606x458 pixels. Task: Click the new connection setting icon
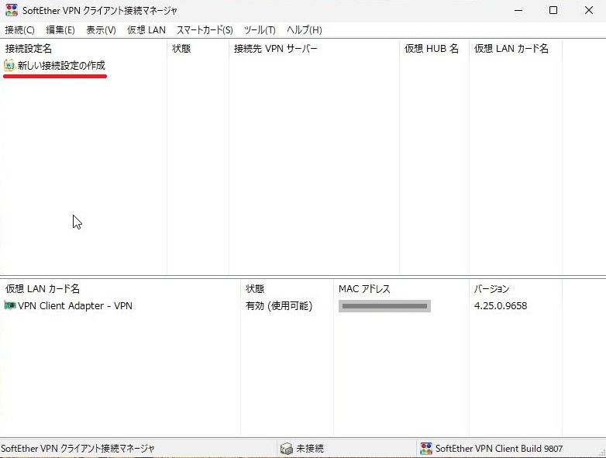(9, 65)
